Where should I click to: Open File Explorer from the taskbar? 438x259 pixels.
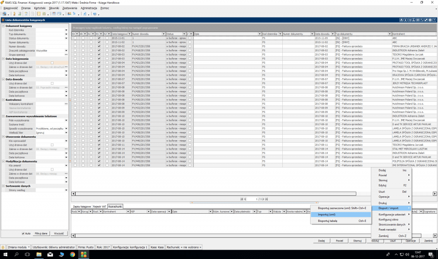38,255
